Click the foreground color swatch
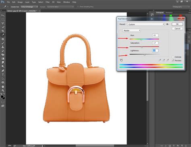Viewport: 191px width, 147px height. click(x=2, y=97)
